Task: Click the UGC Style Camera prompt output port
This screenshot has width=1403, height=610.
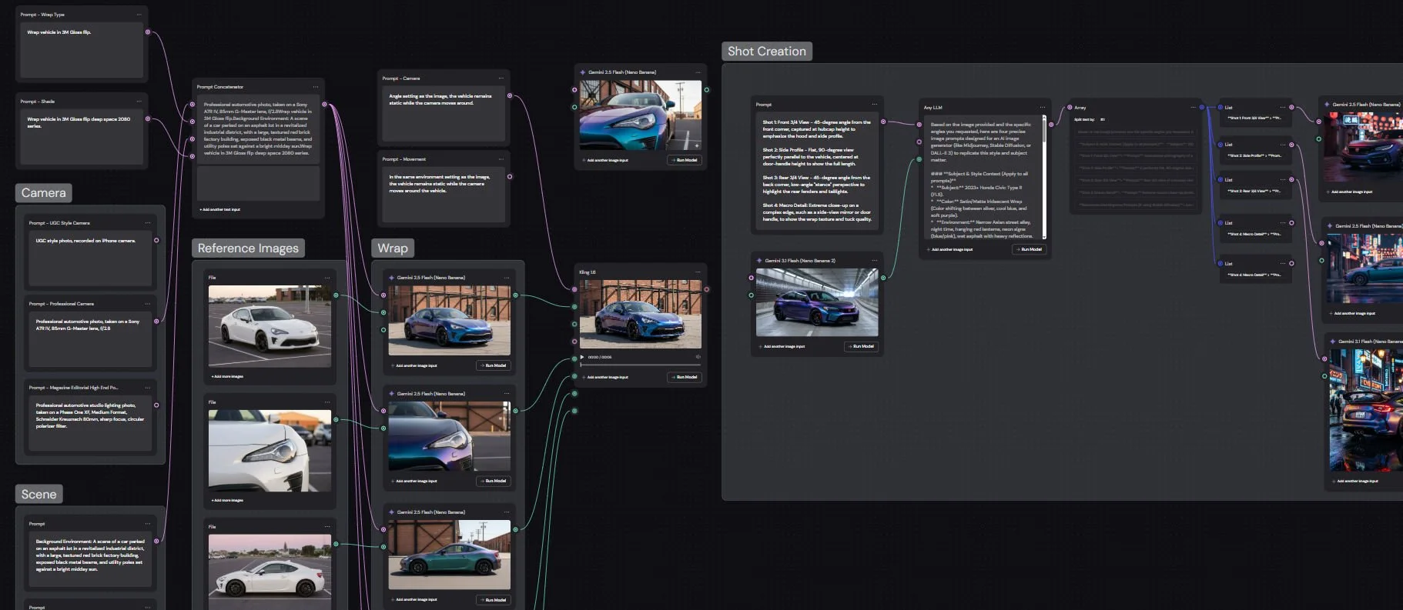Action: (156, 241)
